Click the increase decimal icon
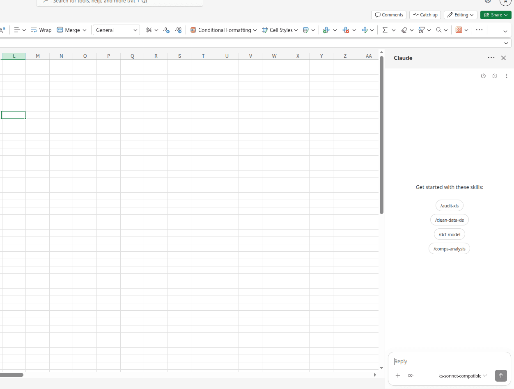Screen dimensions: 514x389 (x=166, y=30)
